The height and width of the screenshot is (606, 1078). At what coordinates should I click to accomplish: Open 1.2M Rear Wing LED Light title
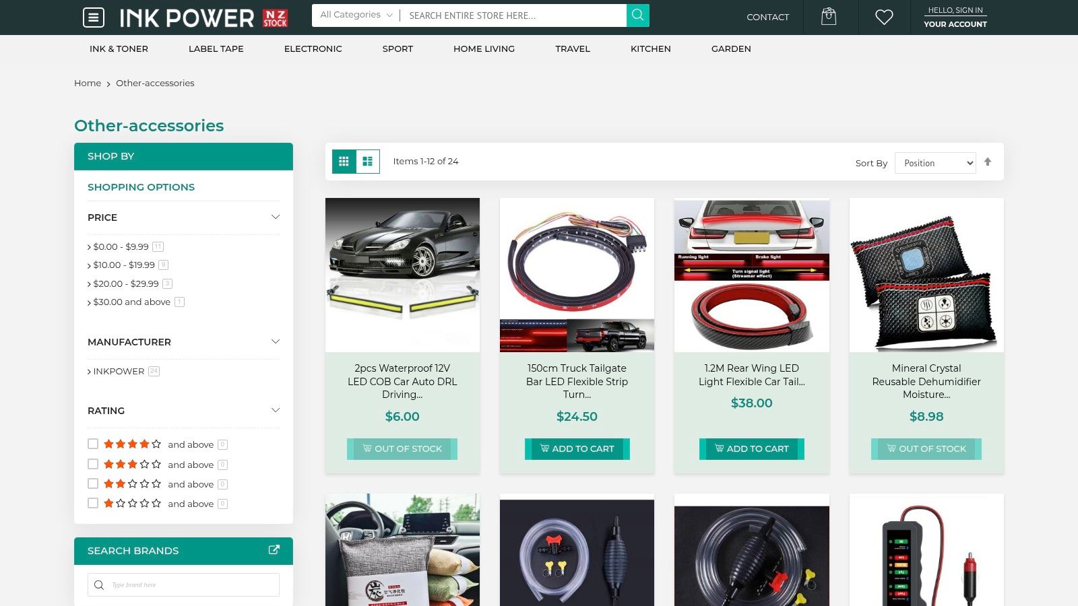pyautogui.click(x=752, y=374)
